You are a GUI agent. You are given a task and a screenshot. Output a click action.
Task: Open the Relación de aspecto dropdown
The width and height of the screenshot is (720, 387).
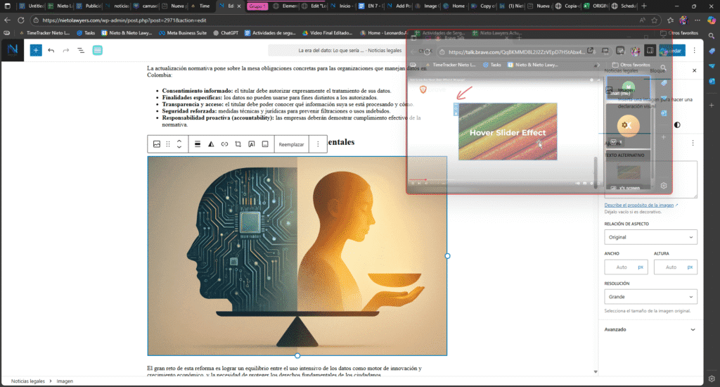(x=650, y=237)
